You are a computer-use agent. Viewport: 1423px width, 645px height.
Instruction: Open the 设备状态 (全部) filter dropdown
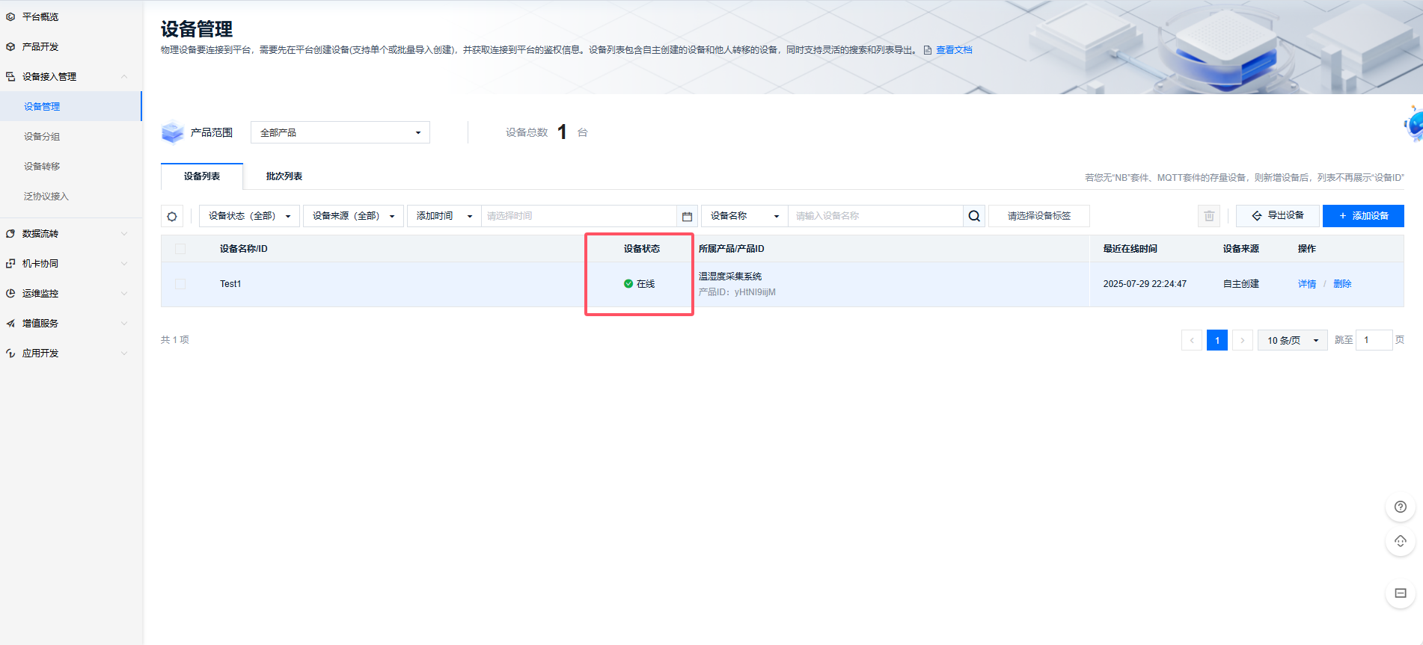point(249,216)
